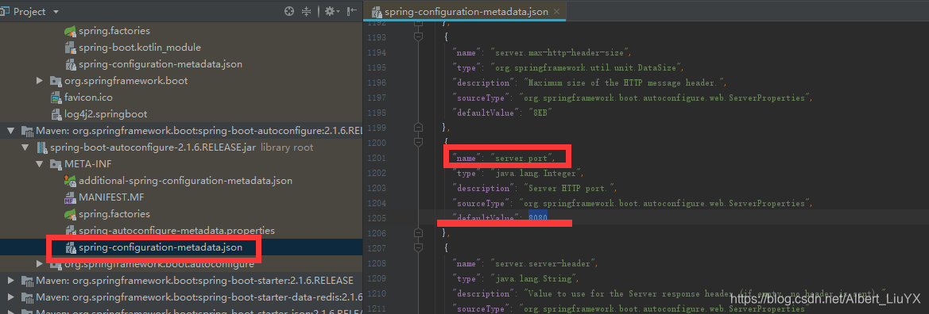929x314 pixels.
Task: Click sourceType ServerProperties value on line 1197
Action: [x=664, y=98]
